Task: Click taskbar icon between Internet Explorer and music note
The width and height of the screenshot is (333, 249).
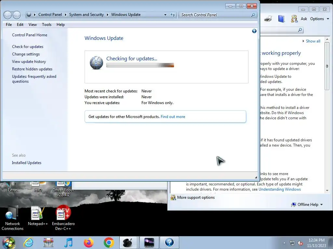Action: [48, 243]
